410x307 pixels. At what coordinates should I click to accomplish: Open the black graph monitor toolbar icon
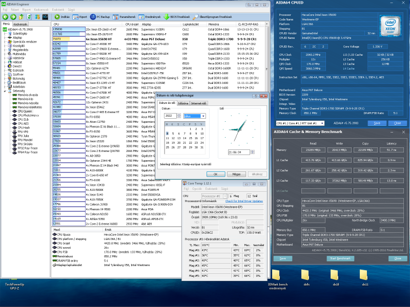click(45, 17)
